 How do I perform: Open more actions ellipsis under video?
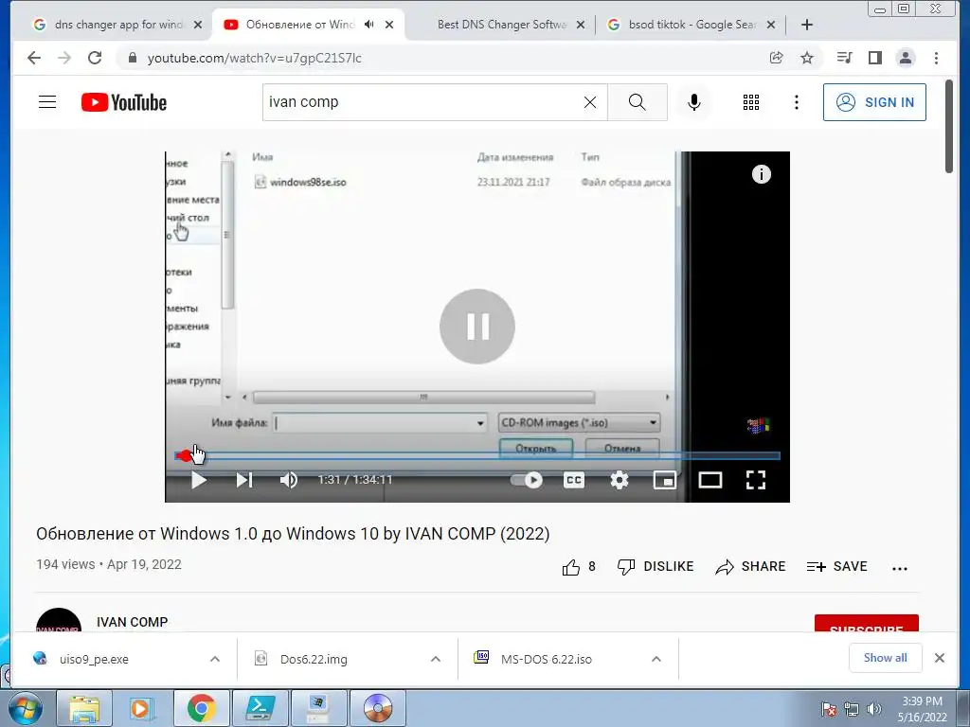pyautogui.click(x=900, y=568)
